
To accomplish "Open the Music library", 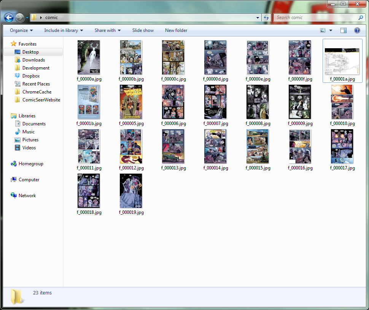I will (25, 132).
